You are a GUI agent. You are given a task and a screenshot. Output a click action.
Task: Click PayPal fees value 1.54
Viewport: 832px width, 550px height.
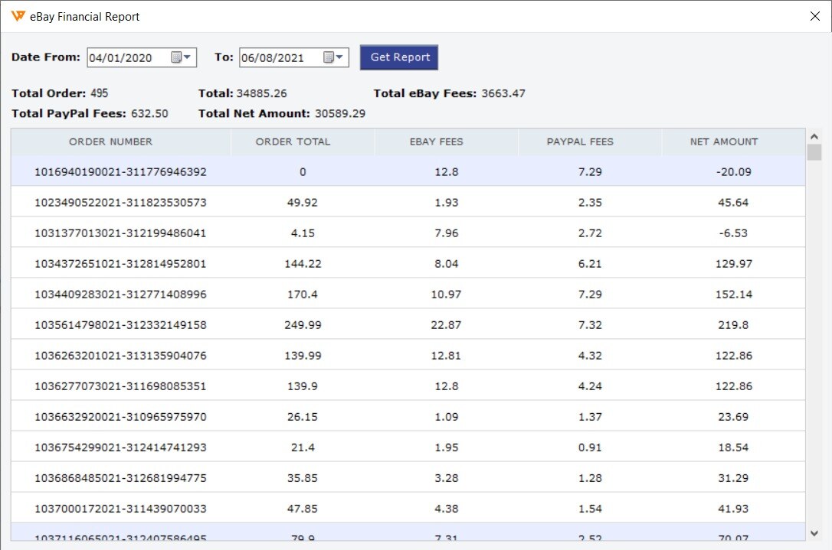[590, 509]
